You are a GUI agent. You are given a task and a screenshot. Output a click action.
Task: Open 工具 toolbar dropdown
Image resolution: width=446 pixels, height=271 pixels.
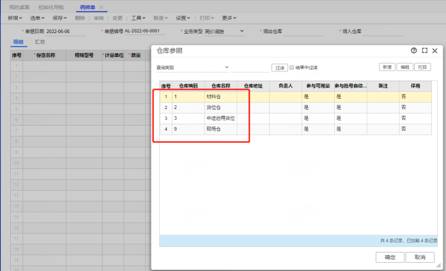pos(138,18)
